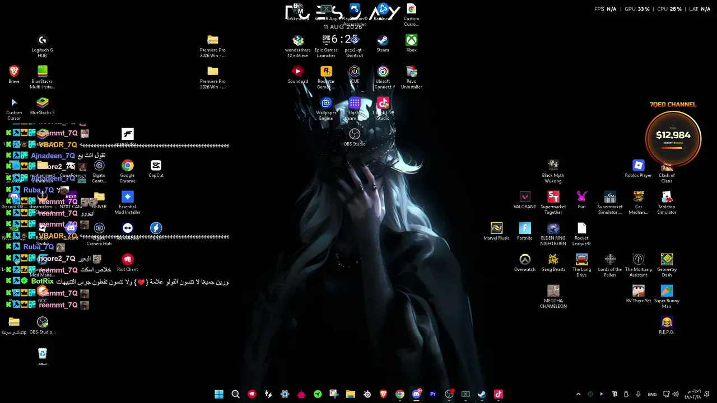Image resolution: width=717 pixels, height=403 pixels.
Task: Click BotRix username in chat overlay
Action: (x=42, y=282)
